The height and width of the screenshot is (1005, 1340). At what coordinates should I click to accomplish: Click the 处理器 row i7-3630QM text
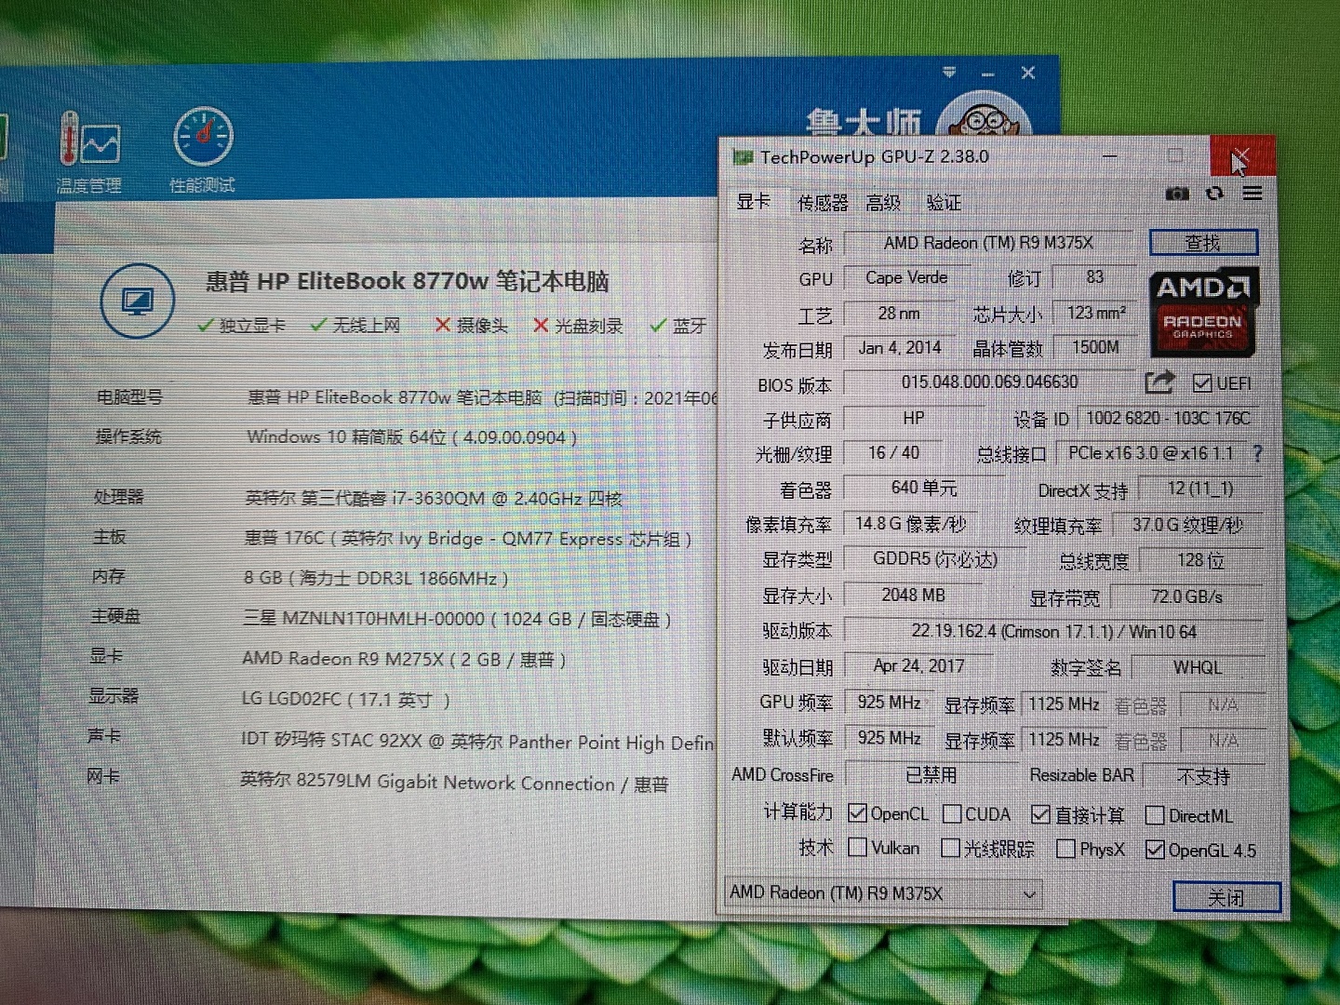click(433, 499)
